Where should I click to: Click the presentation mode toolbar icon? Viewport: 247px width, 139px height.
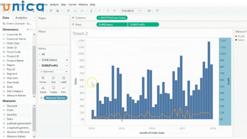tap(157, 11)
